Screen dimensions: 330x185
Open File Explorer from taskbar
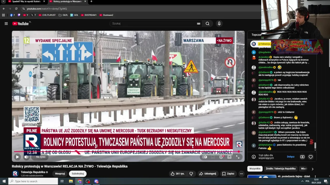(71, 181)
